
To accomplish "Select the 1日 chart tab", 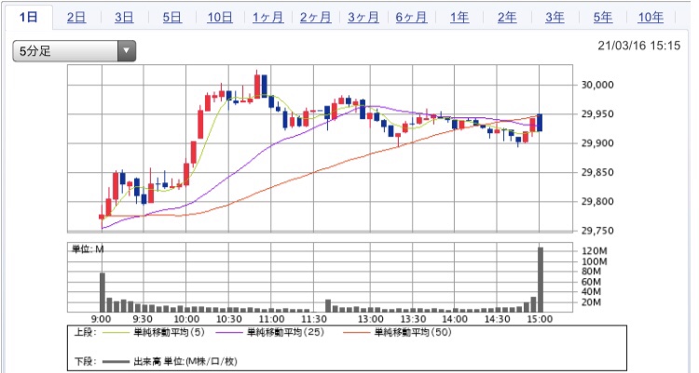I will point(29,18).
